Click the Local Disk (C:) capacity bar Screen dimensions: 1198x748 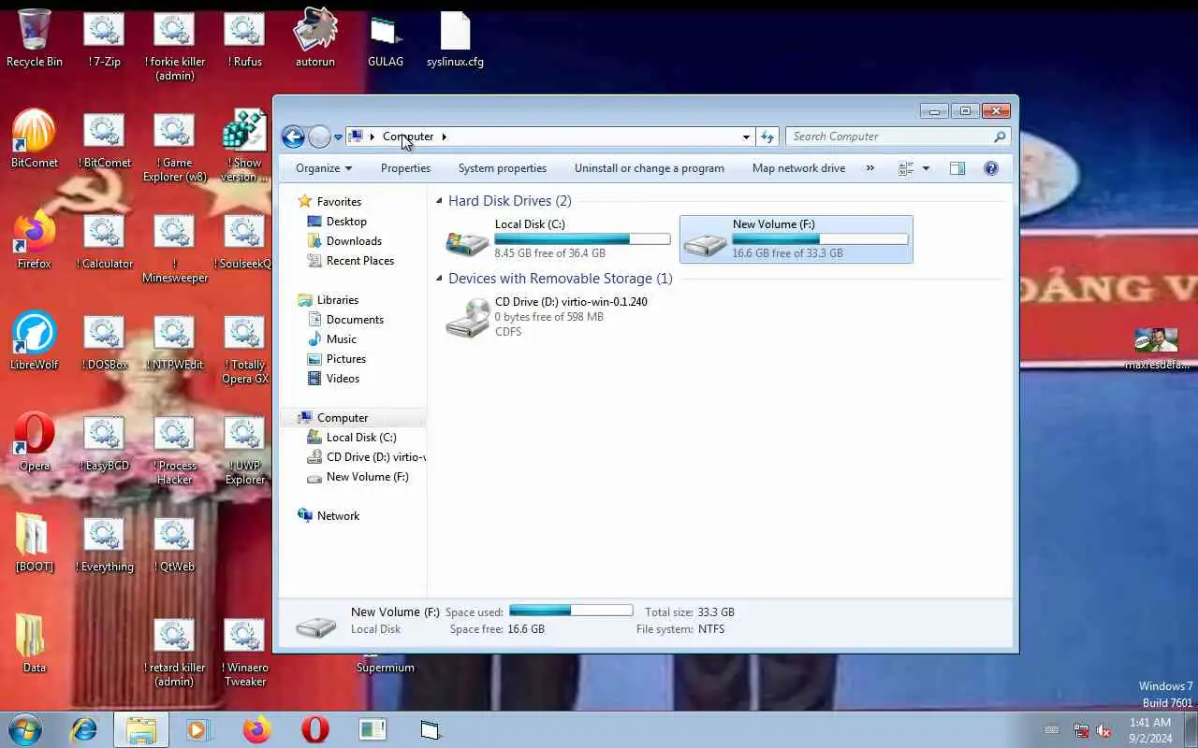[x=582, y=239]
